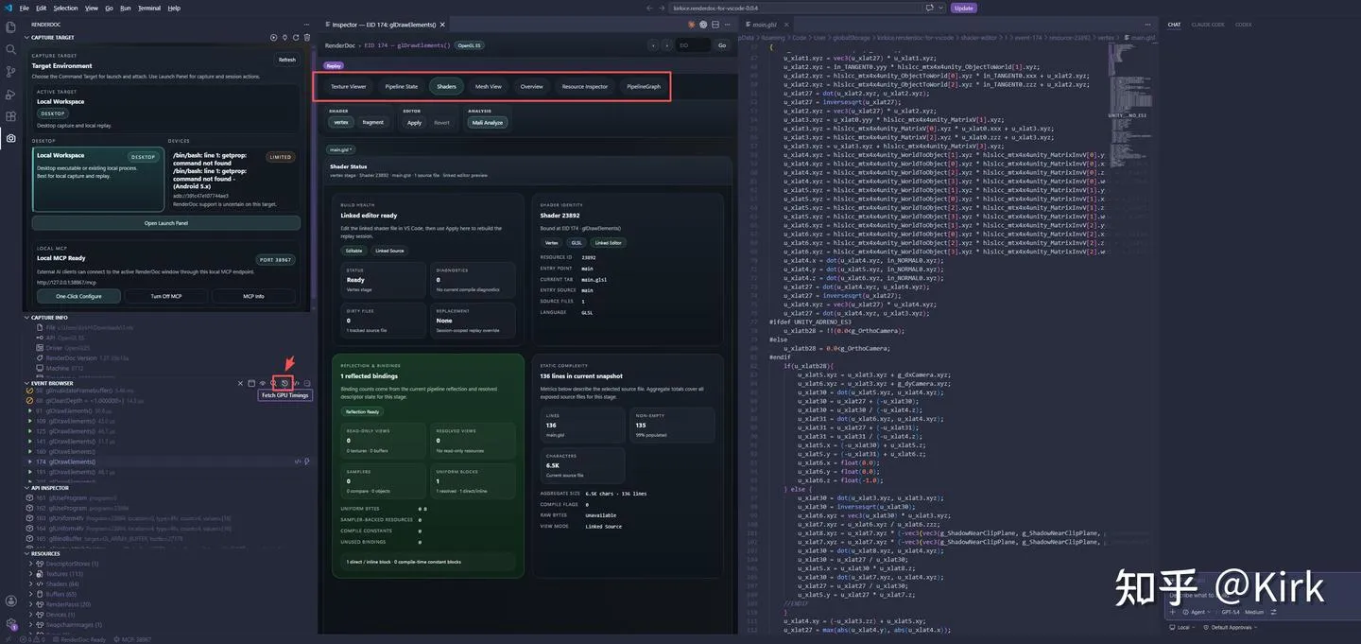Screen dimensions: 1361x644
Task: Click the split editor layout icon
Action: 715,25
